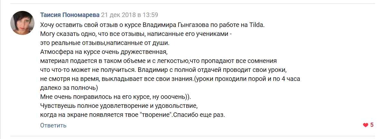Click the line starting with Чувствуешь полное удовлетворение
Screen dimensions: 384x139
[119, 106]
